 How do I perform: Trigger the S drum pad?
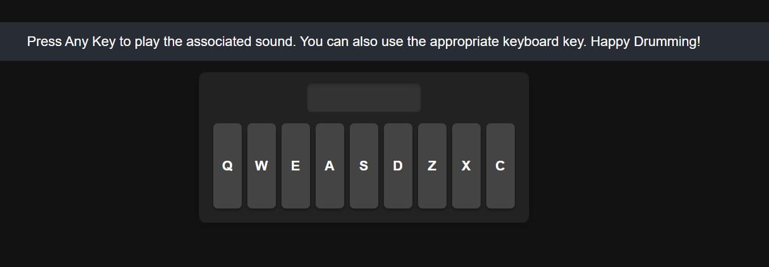pyautogui.click(x=364, y=166)
